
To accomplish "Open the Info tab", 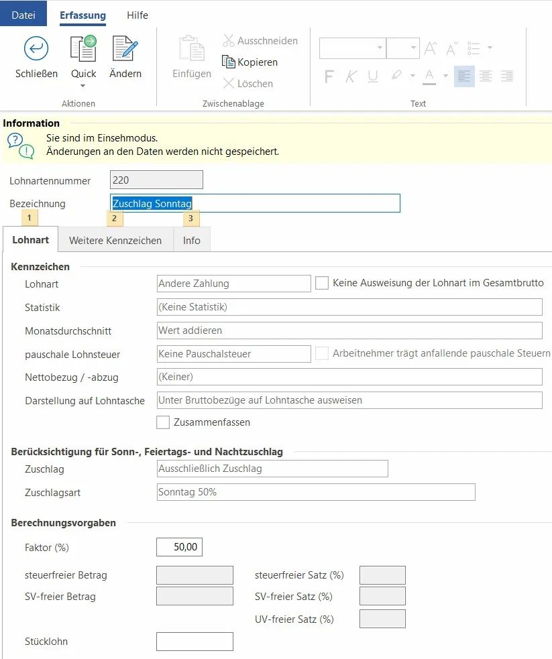I will 192,240.
